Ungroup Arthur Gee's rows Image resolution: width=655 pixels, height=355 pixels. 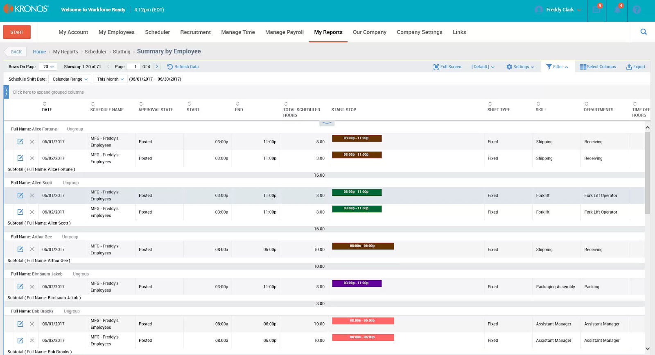pos(70,237)
